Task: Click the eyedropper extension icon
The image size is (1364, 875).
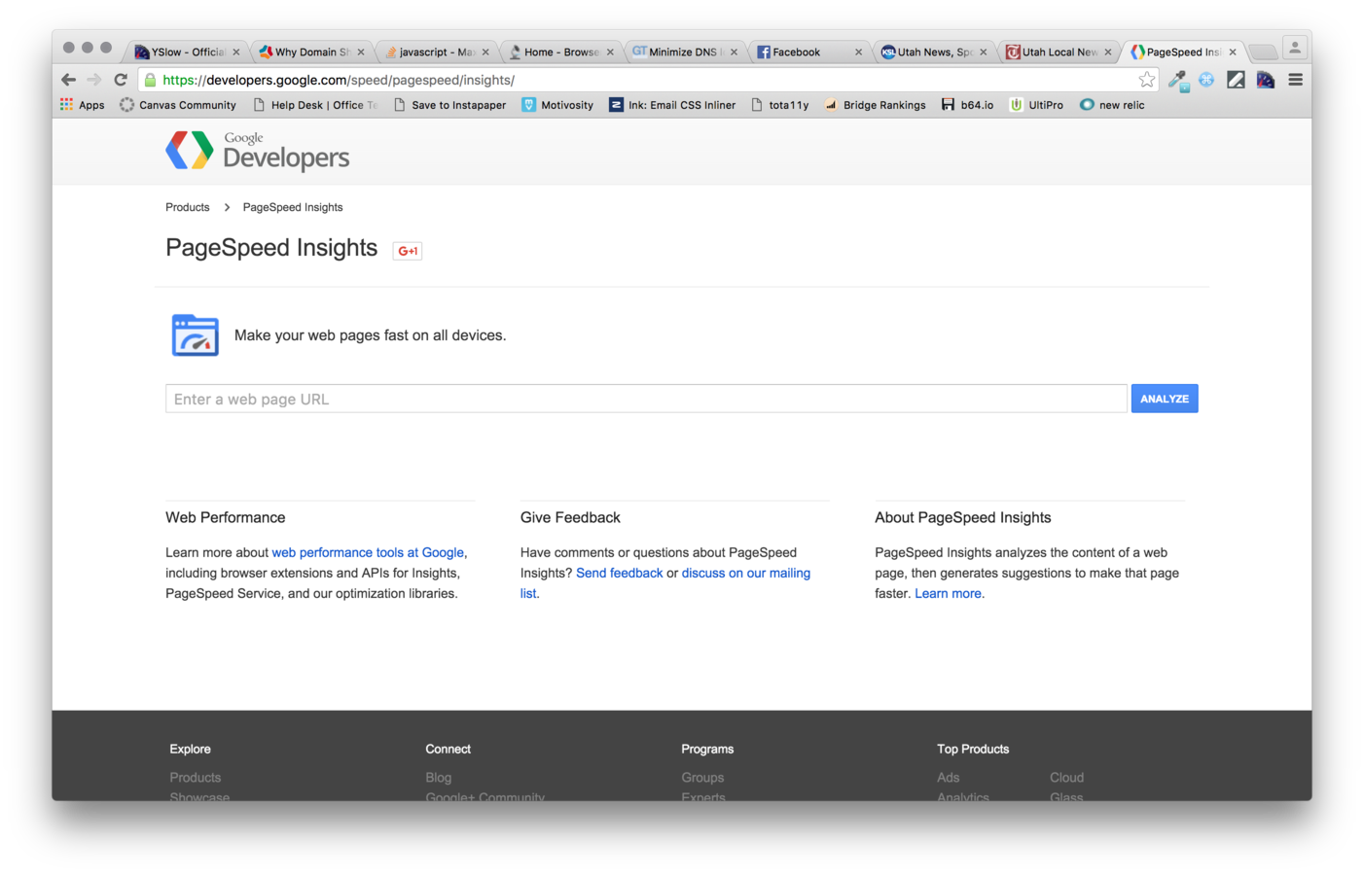Action: pos(1178,81)
